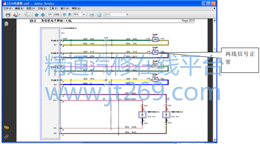
Task: Click the 查找 search field
Action: pos(116,15)
